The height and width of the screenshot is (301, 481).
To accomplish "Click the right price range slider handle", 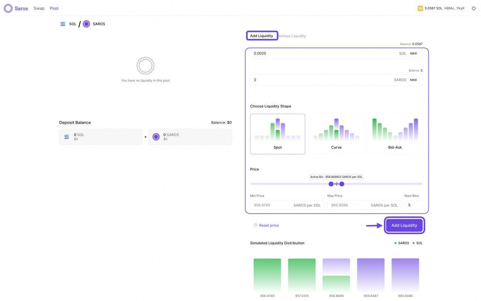I will click(342, 184).
